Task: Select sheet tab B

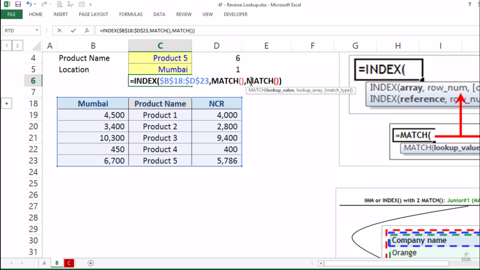Action: coord(57,263)
